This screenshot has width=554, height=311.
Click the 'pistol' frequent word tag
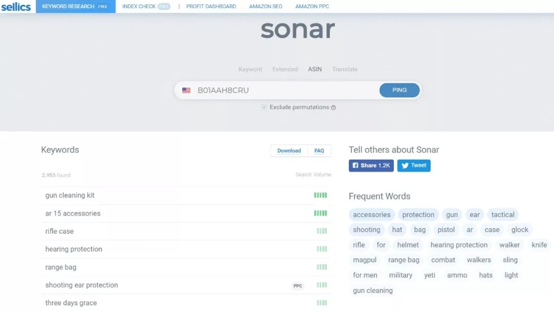point(446,230)
